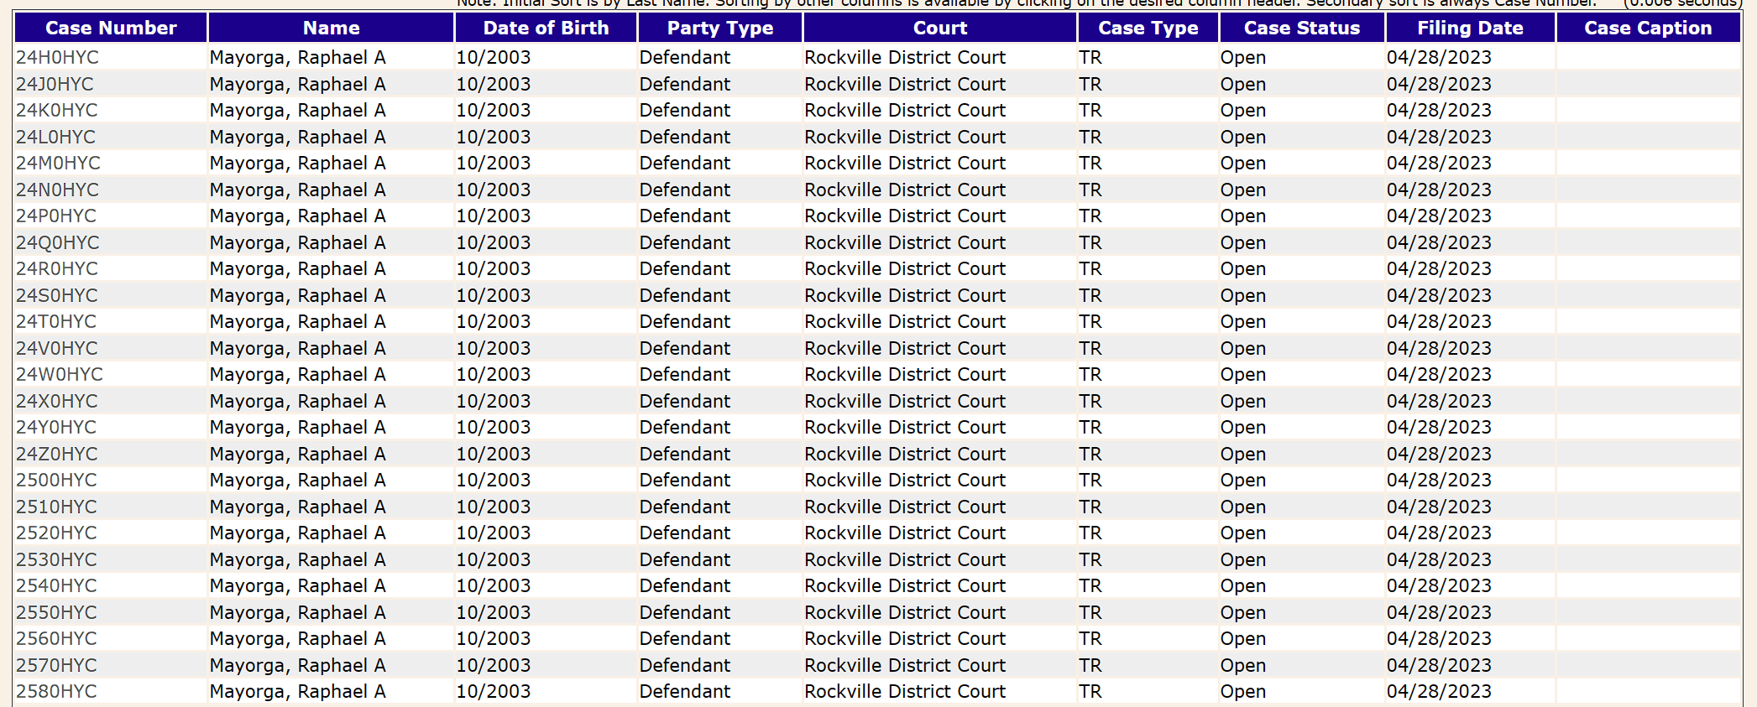Open case 24J0HYC details
1757x707 pixels.
55,85
